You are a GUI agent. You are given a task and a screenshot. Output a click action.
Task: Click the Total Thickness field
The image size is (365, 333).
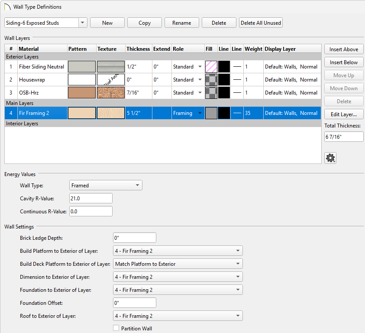point(344,137)
